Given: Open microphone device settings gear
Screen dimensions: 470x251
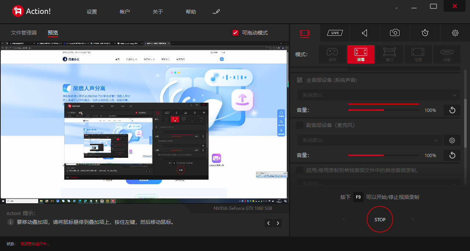Looking at the screenshot, I should pyautogui.click(x=452, y=140).
